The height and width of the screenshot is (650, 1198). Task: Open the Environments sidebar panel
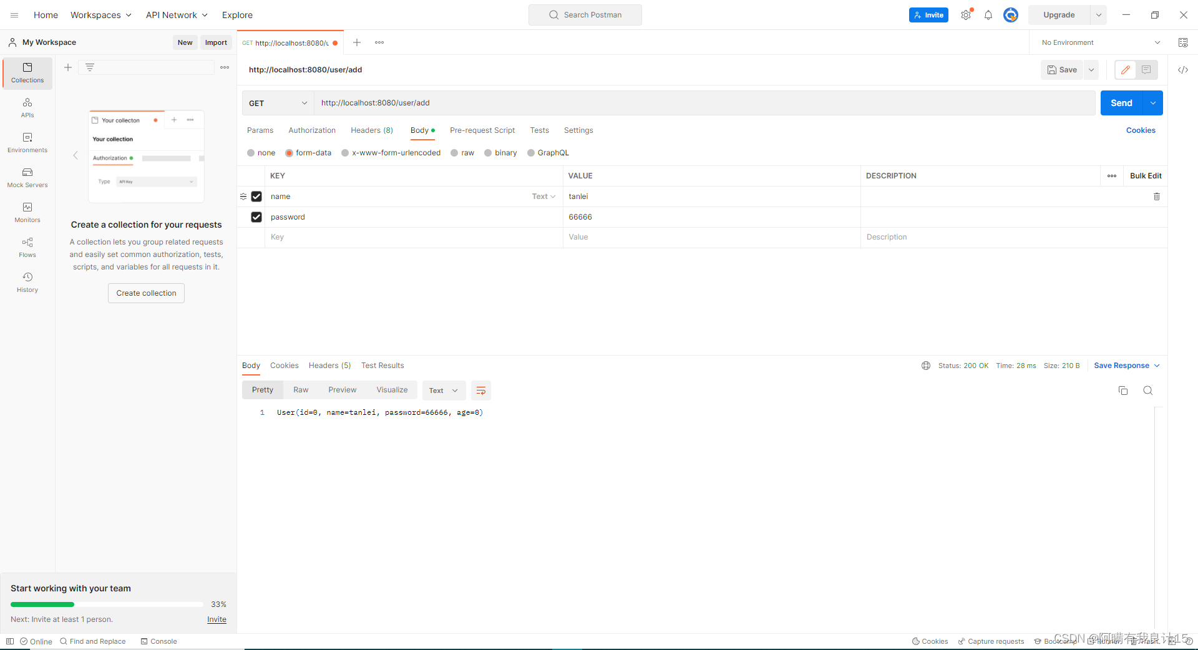[27, 143]
